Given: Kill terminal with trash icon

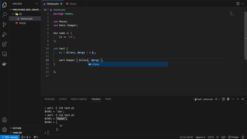Looking at the screenshot, I should click(228, 99).
